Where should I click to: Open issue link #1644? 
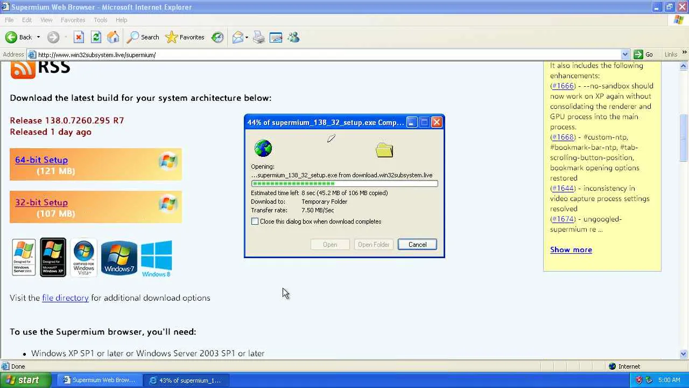pyautogui.click(x=563, y=188)
